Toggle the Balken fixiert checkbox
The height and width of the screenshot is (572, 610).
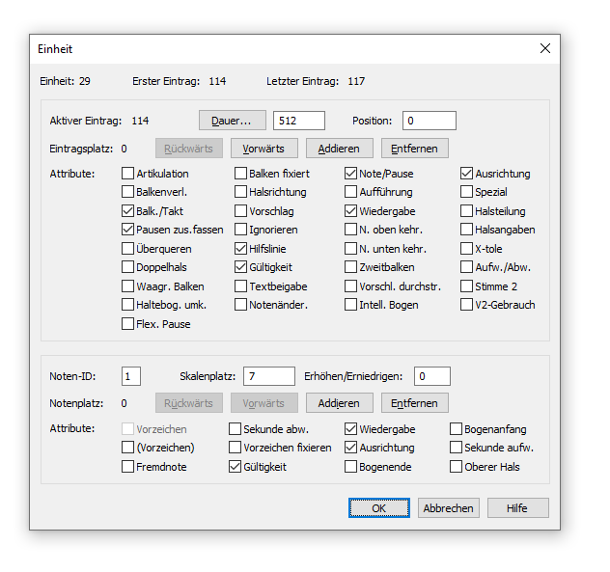tap(240, 174)
